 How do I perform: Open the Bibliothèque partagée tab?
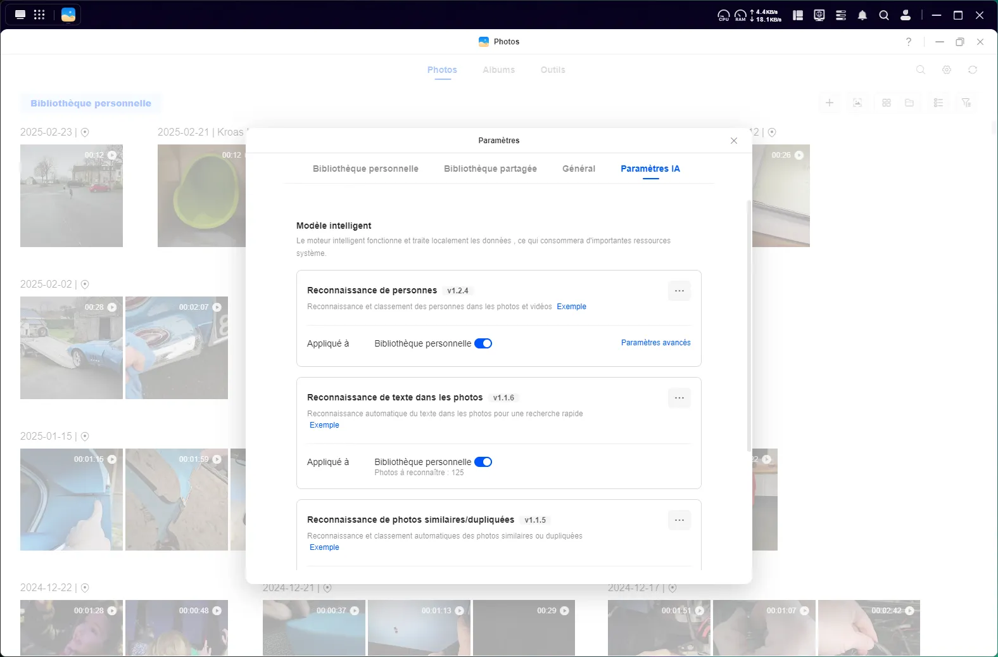click(x=490, y=169)
